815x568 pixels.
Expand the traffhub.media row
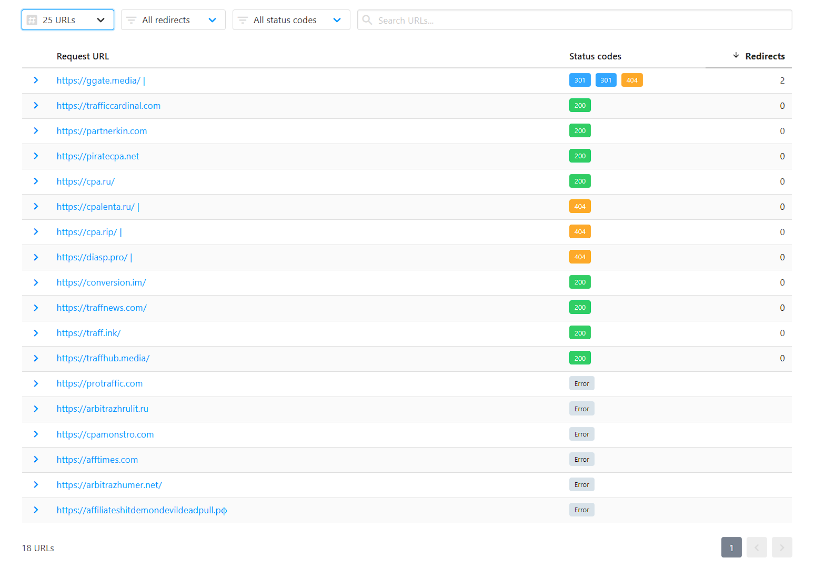(x=36, y=358)
